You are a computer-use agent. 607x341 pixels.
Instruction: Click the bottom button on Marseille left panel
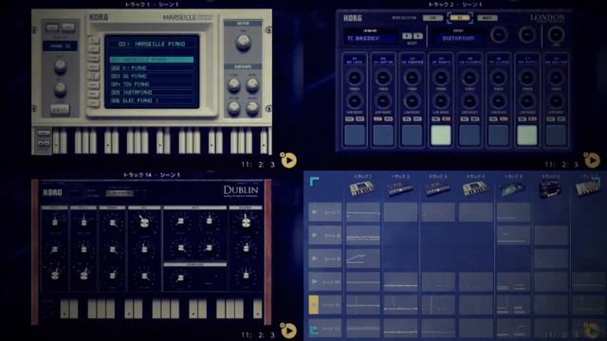click(60, 110)
